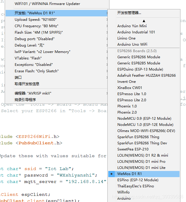Open the 开发板 "WeMos D1 R1" submenu

[57, 13]
